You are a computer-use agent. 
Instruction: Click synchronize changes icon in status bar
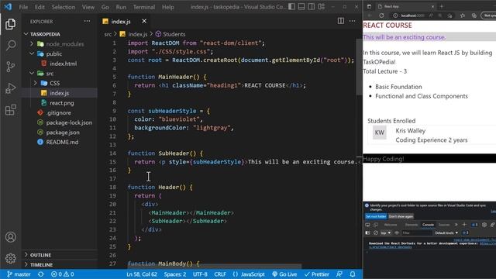click(x=41, y=274)
